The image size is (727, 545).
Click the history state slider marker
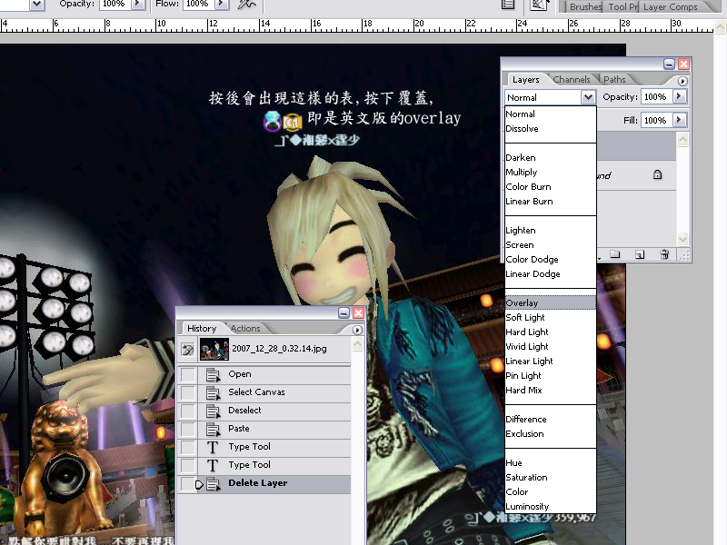click(x=199, y=485)
